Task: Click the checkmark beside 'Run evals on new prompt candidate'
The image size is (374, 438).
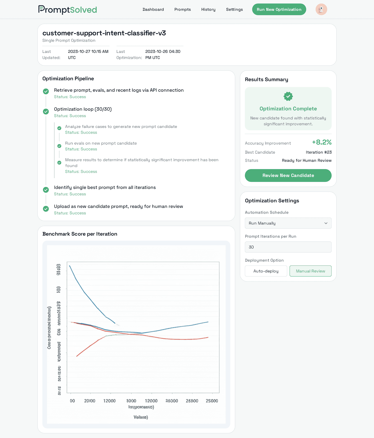Action: (x=59, y=146)
